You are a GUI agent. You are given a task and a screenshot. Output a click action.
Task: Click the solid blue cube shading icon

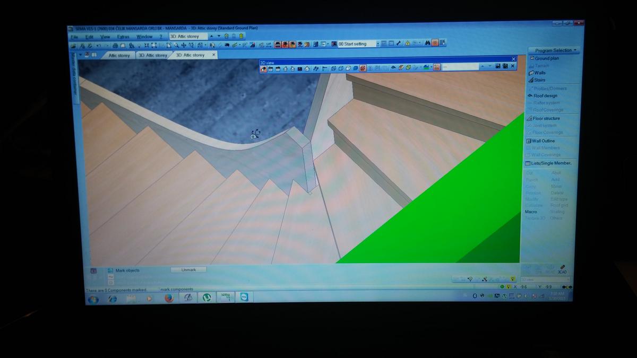[355, 68]
